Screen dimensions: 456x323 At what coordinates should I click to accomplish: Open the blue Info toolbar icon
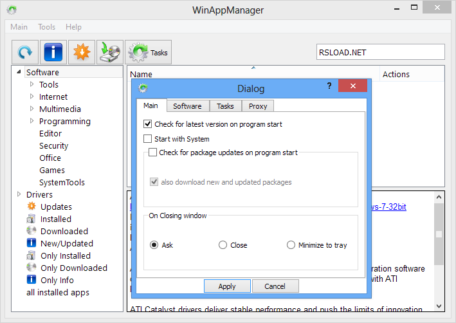(x=53, y=52)
